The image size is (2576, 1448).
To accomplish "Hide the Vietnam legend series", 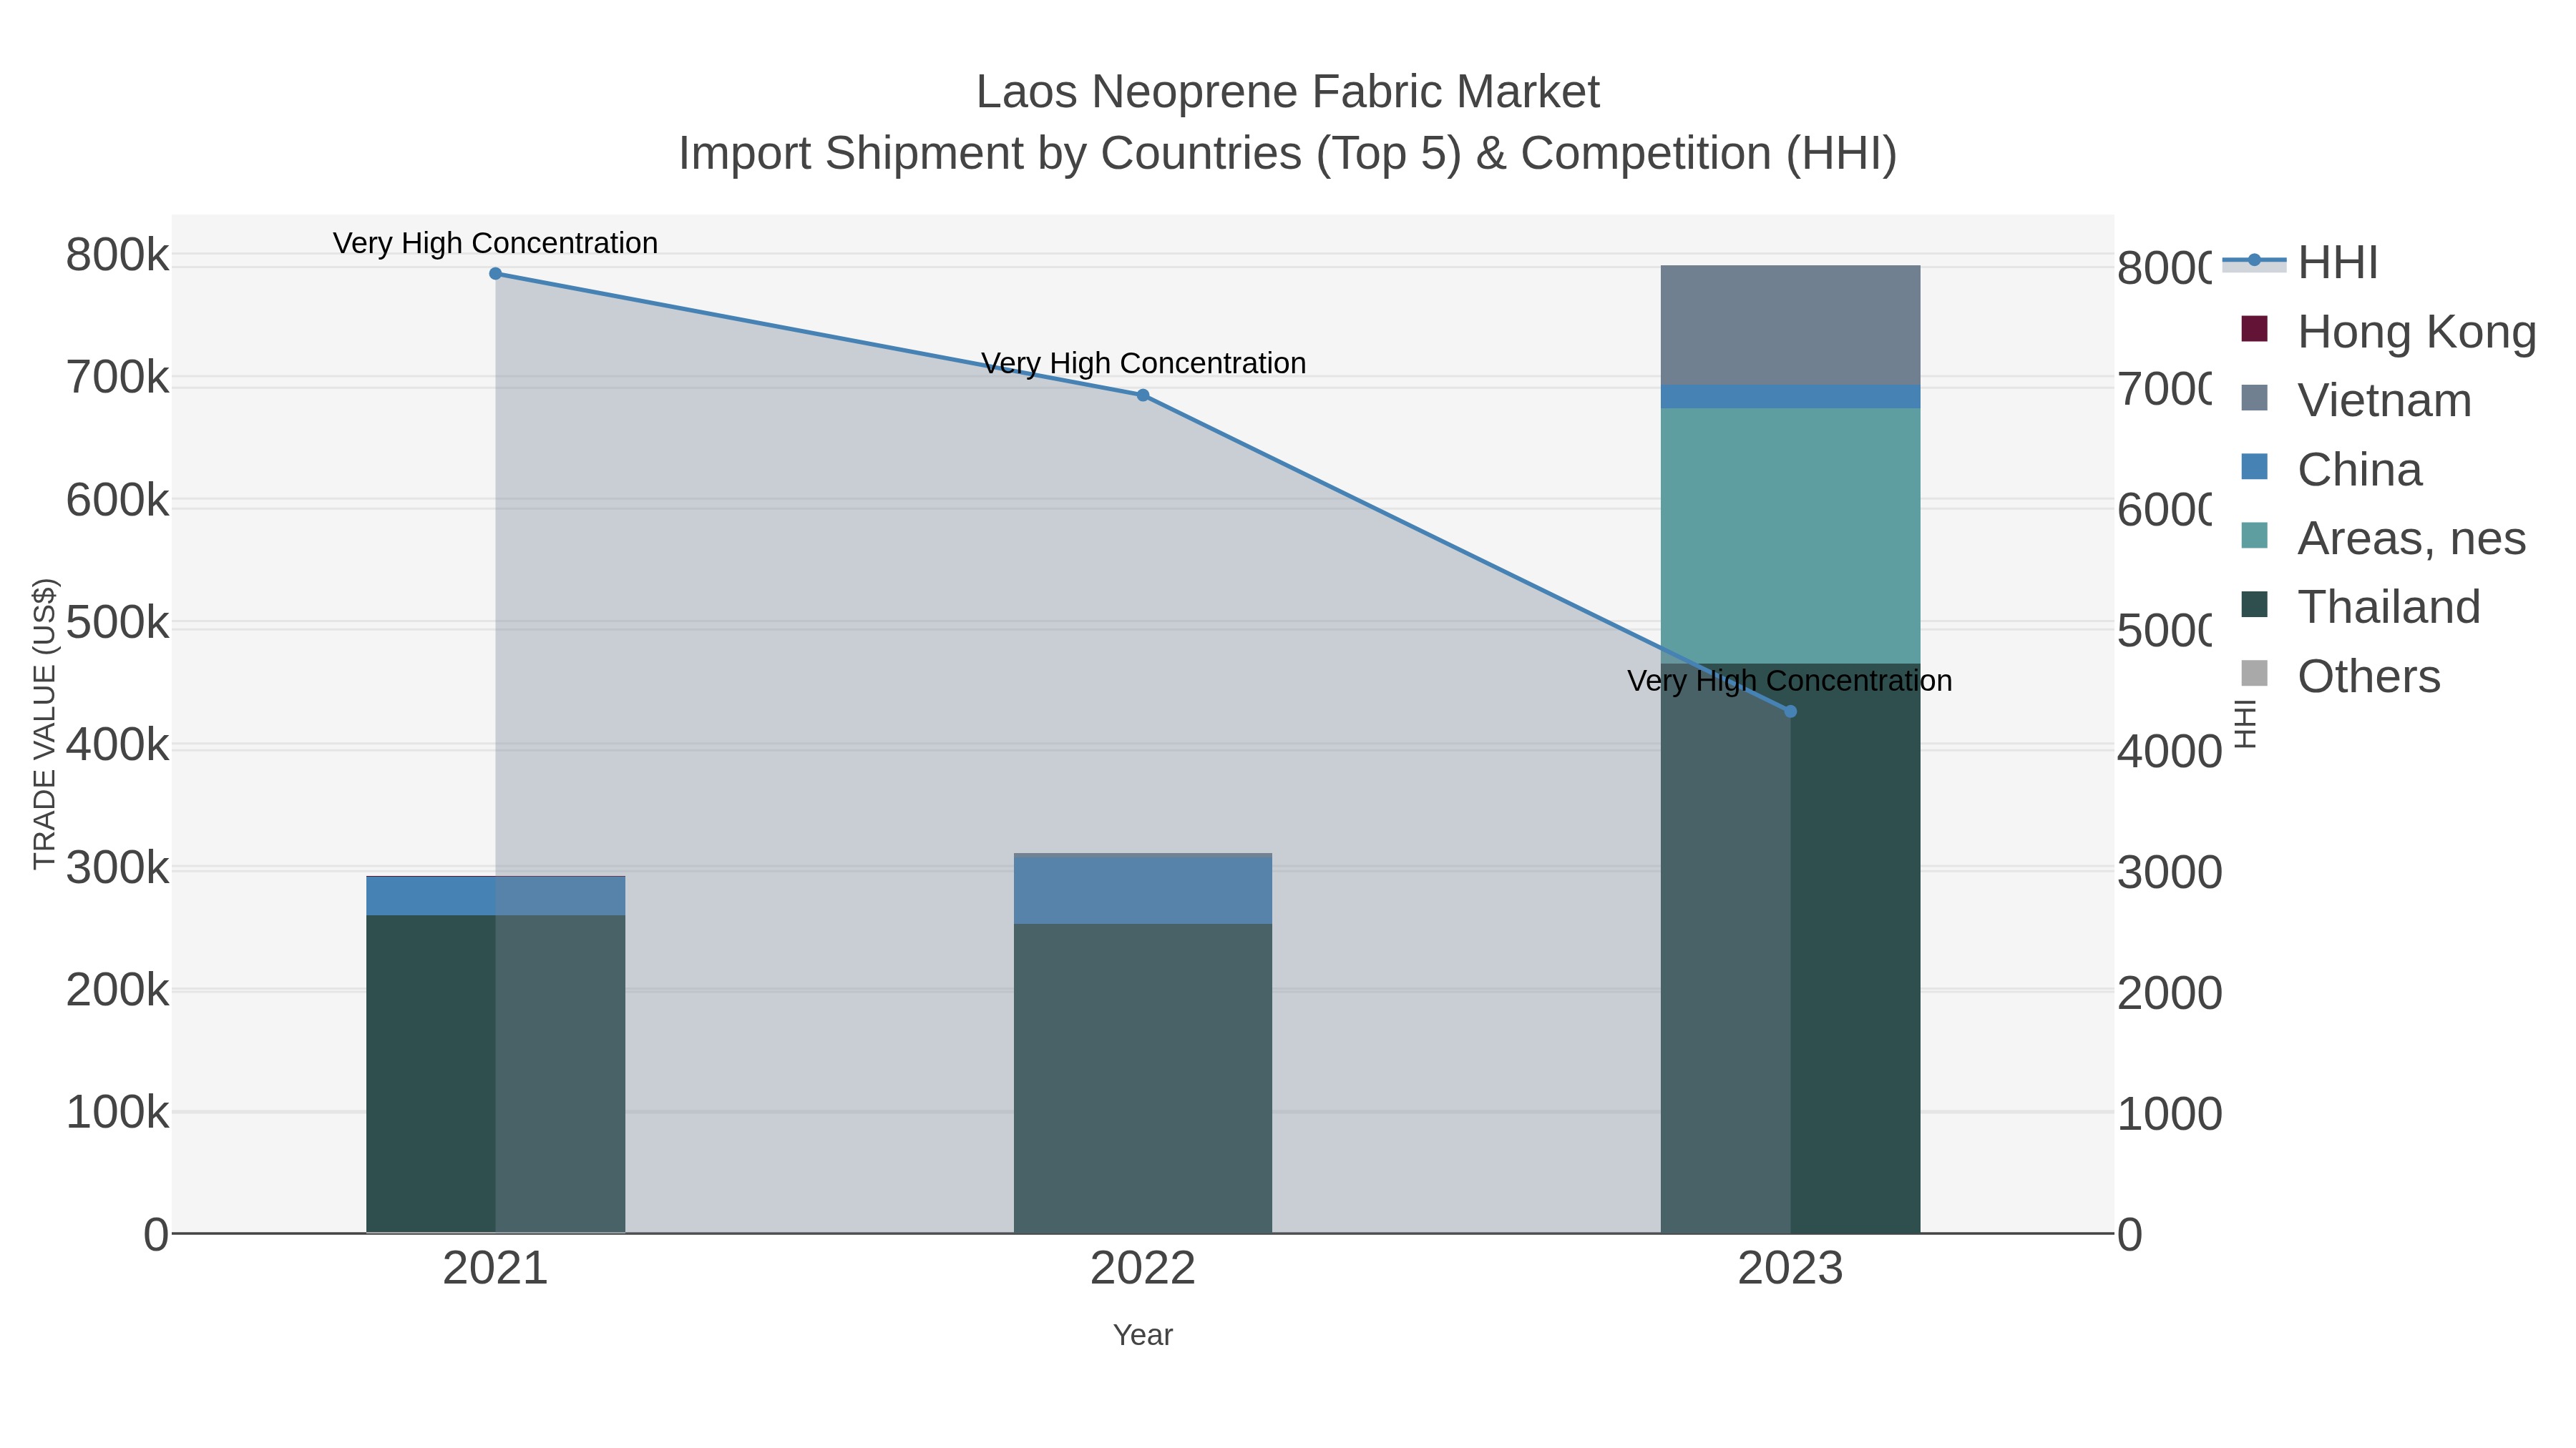I will [2356, 400].
